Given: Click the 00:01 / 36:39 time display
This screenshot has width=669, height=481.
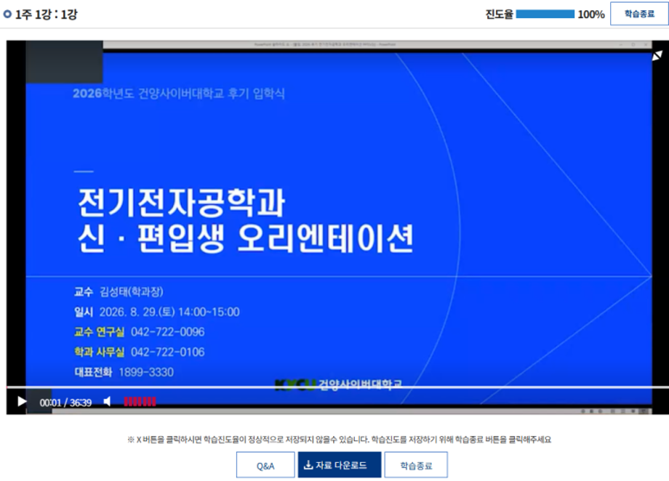Looking at the screenshot, I should coord(65,403).
